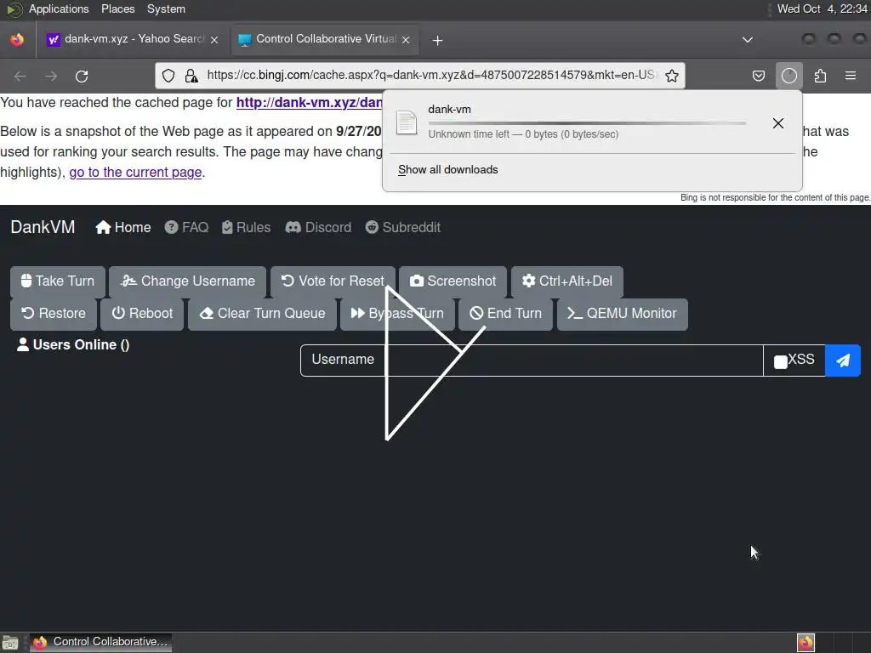This screenshot has height=653, width=871.
Task: Open the dank-vm.xyz cached URL link
Action: (x=310, y=103)
